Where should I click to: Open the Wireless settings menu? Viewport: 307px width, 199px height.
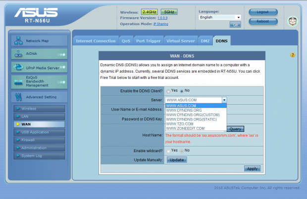click(x=39, y=108)
